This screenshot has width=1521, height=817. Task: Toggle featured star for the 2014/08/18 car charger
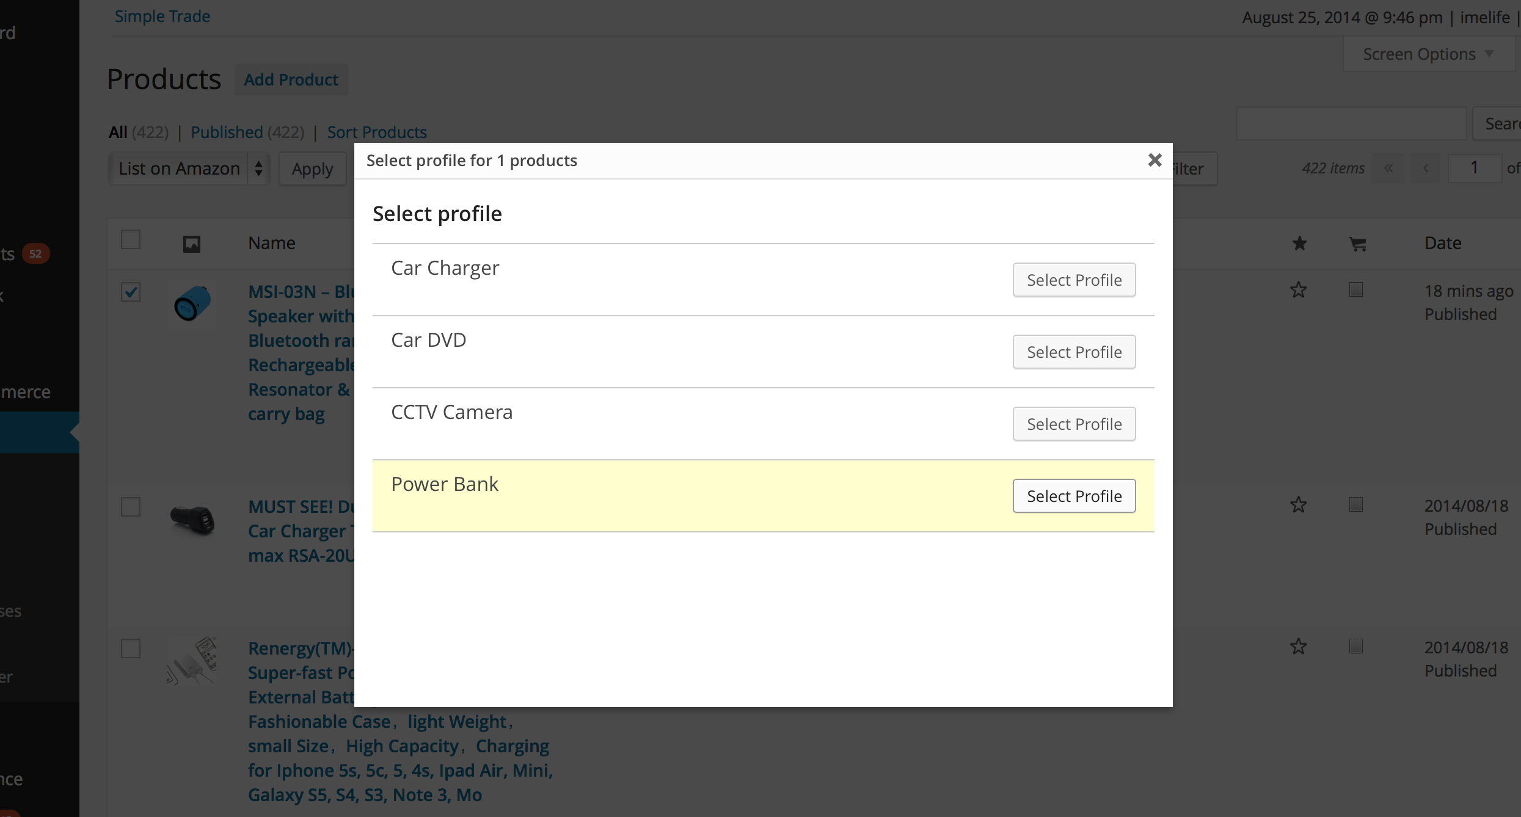click(x=1298, y=504)
